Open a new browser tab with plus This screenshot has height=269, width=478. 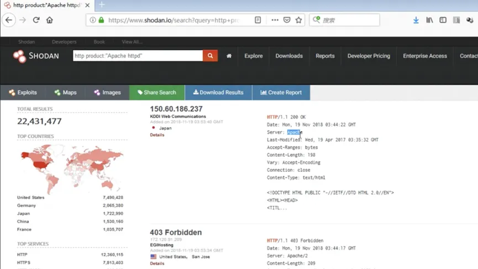tap(102, 4)
